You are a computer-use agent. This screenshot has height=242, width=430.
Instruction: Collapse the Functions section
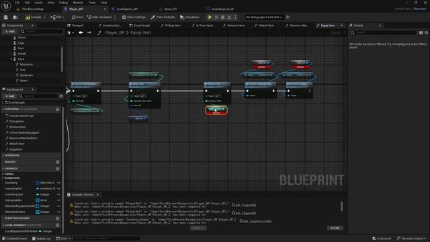3,109
